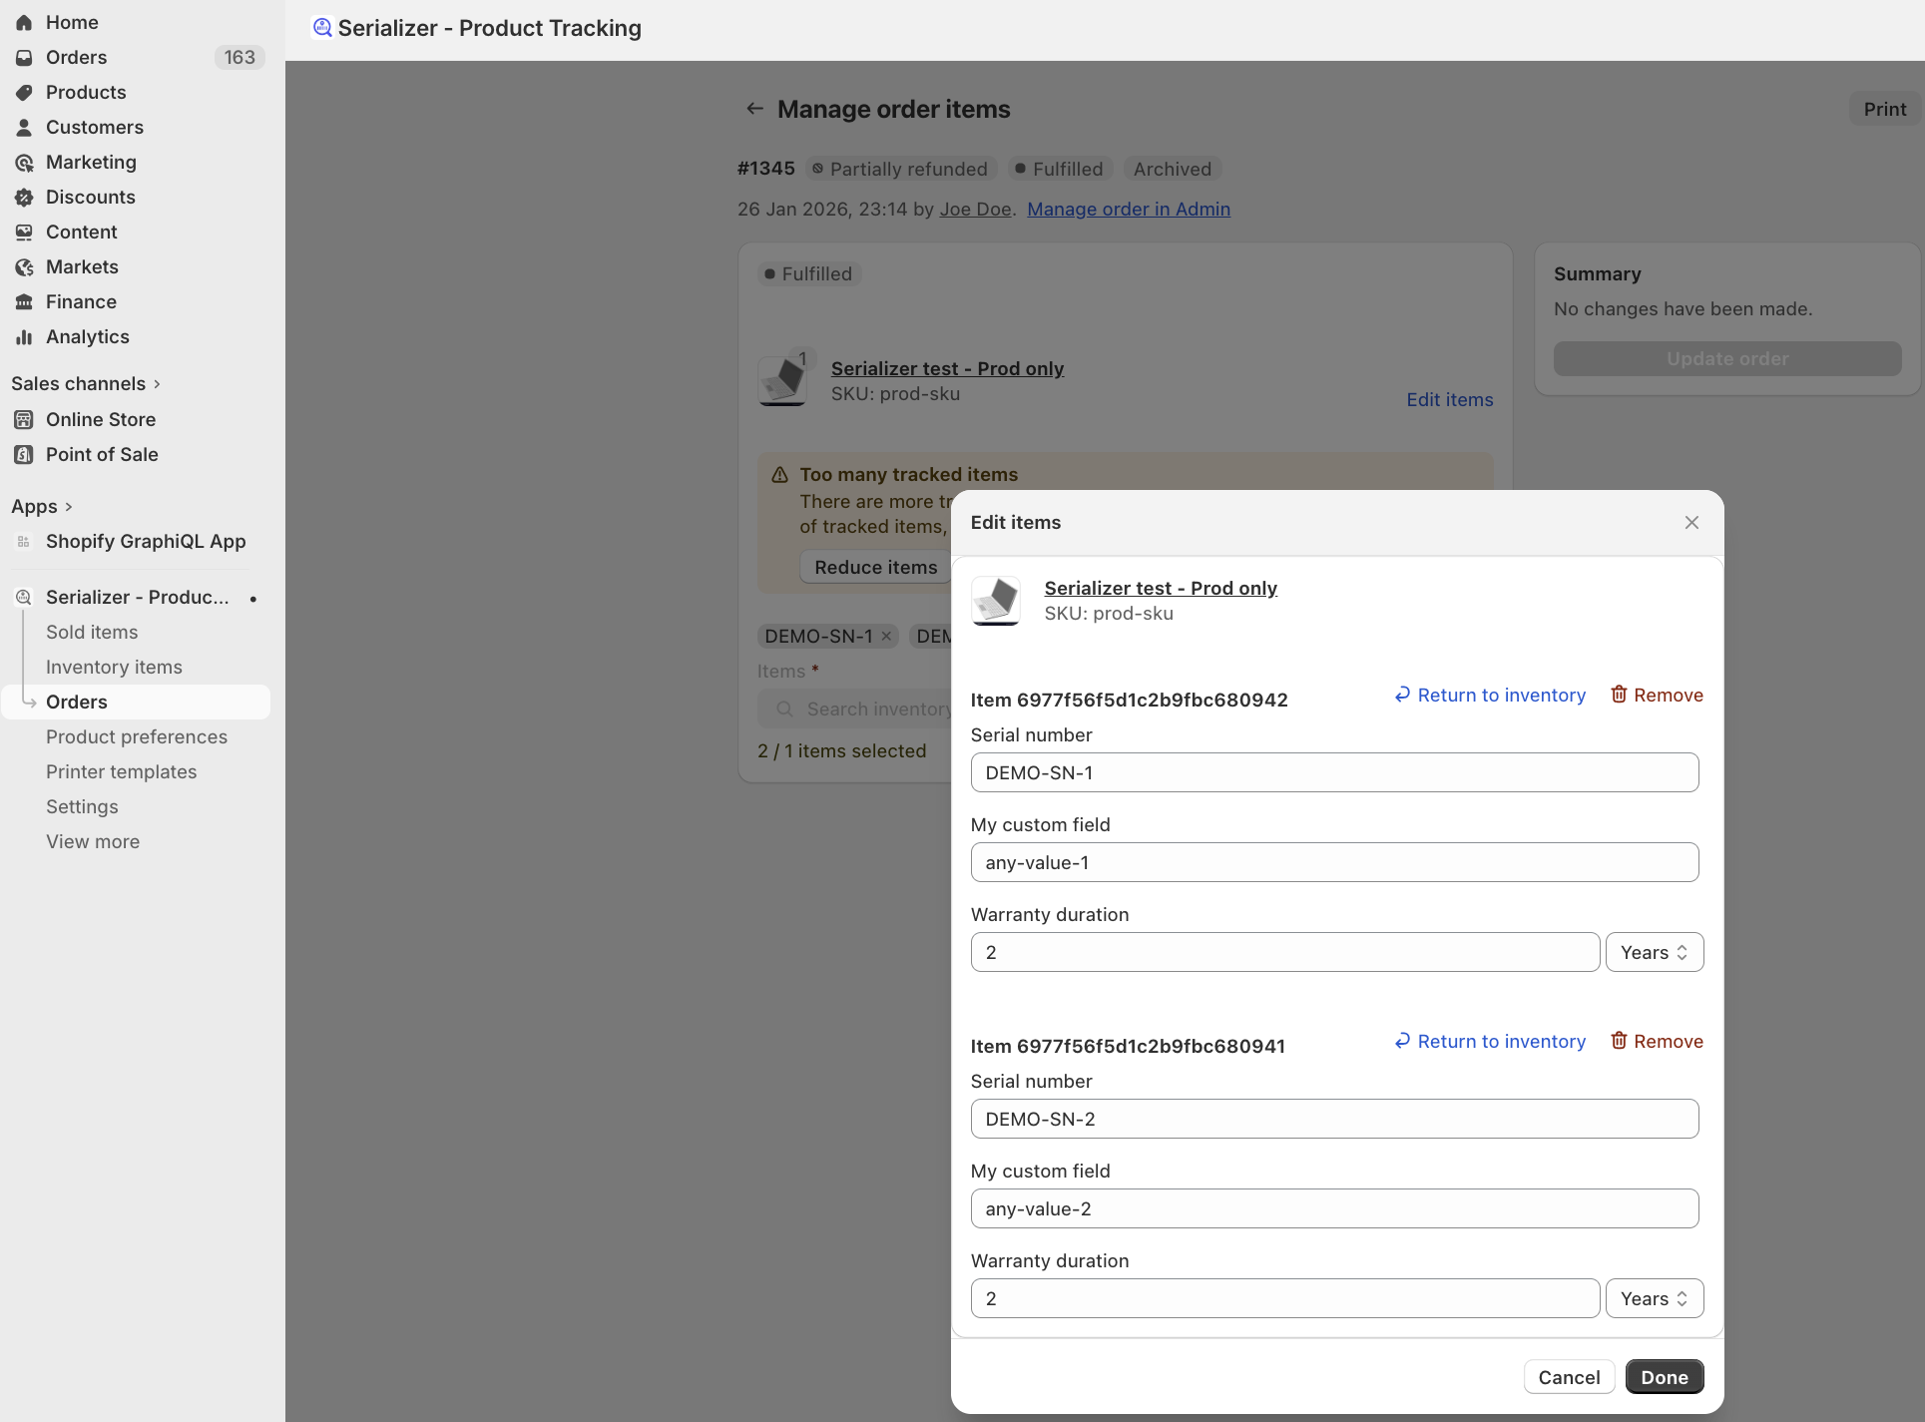Expand the Apps section chevron
The image size is (1925, 1422).
tap(68, 506)
